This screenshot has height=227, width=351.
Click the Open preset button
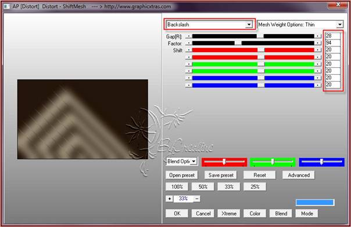coord(182,175)
